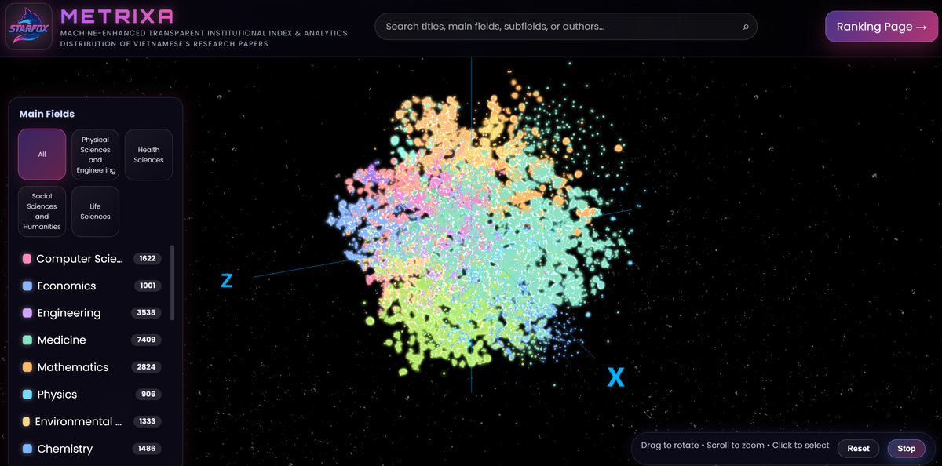Click the Physics cyan color dot

pyautogui.click(x=27, y=395)
